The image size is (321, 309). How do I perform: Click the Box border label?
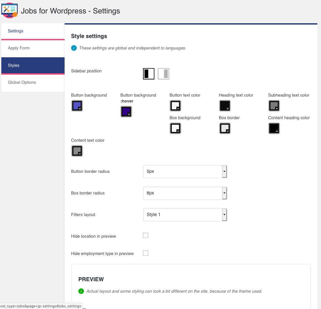pyautogui.click(x=229, y=118)
